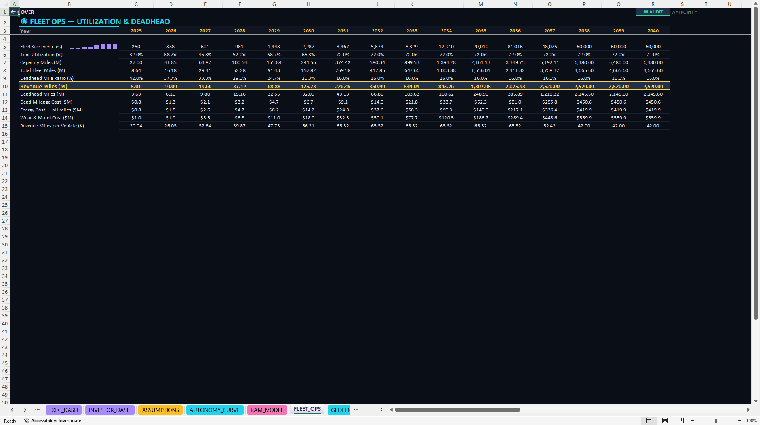Click horizontal scrollbar right arrow
760x425 pixels.
click(x=748, y=410)
